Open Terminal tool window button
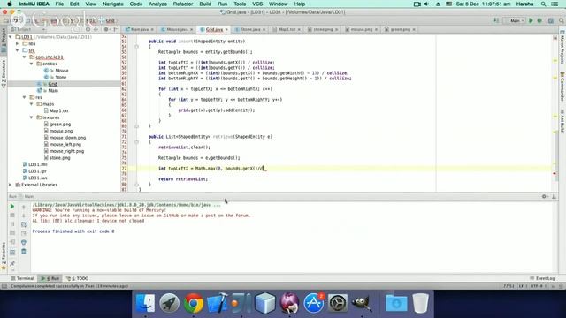 tap(22, 278)
